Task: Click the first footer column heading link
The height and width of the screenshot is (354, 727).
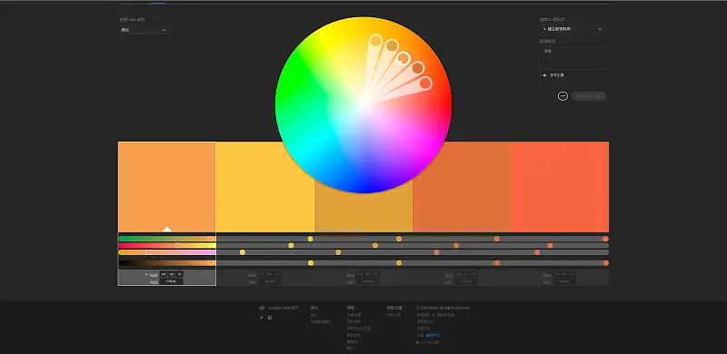Action: pyautogui.click(x=314, y=308)
